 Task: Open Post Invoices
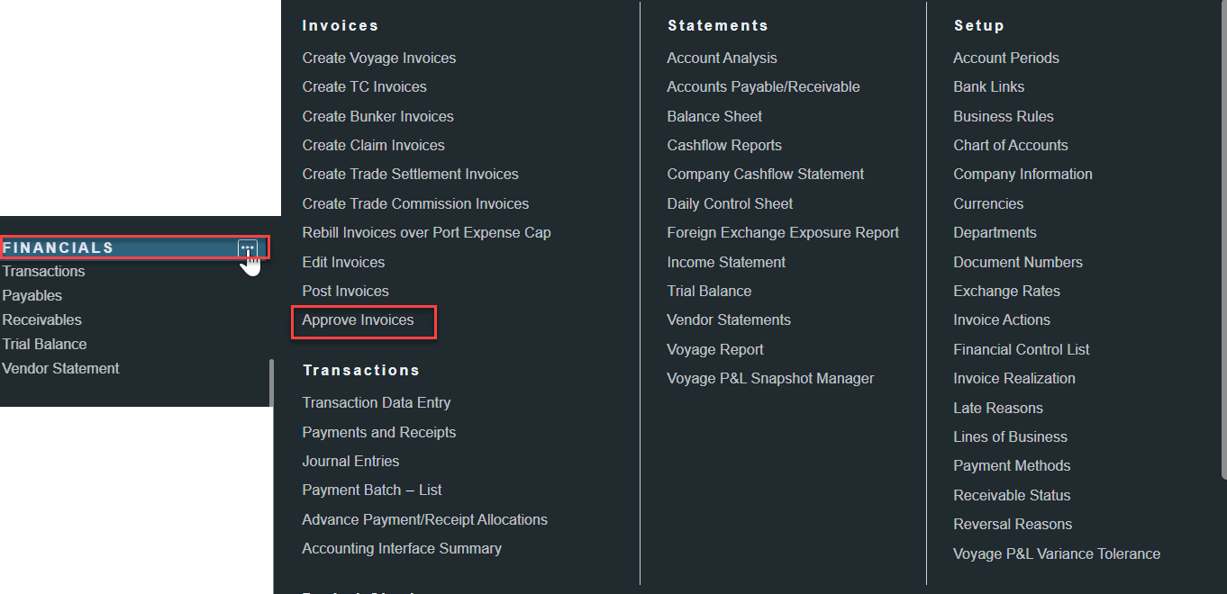345,292
